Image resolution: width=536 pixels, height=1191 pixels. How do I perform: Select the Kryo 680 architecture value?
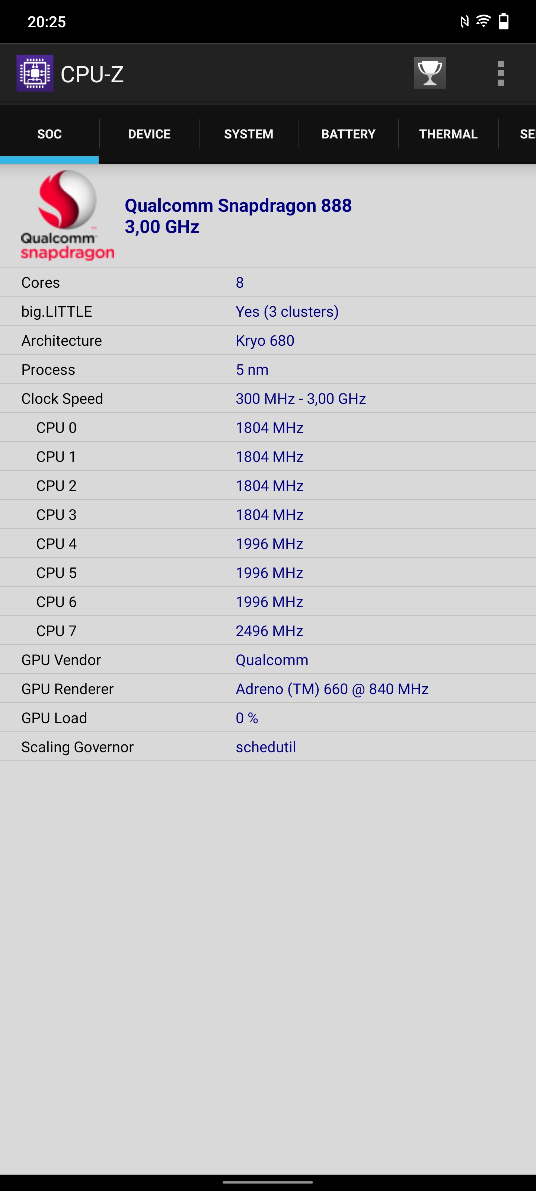coord(265,341)
